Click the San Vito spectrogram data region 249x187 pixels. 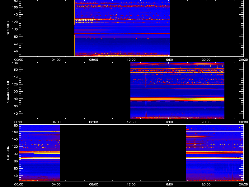click(x=122, y=28)
